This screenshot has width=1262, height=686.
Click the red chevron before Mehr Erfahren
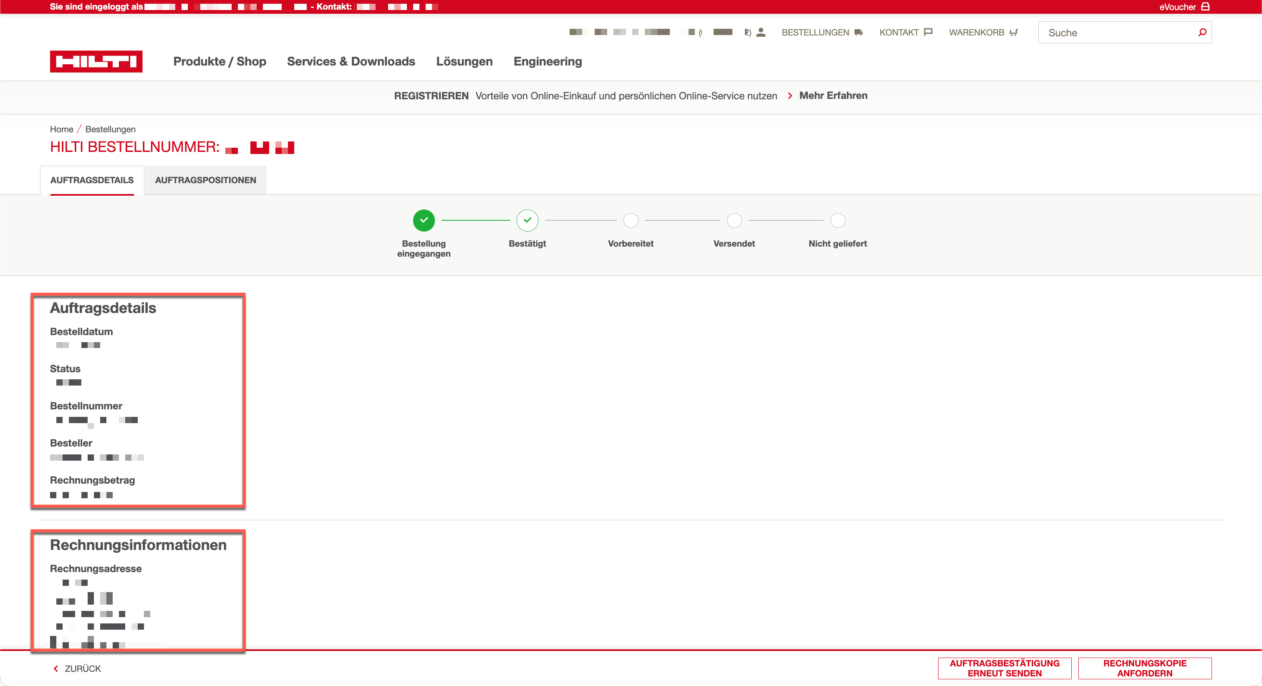point(790,96)
